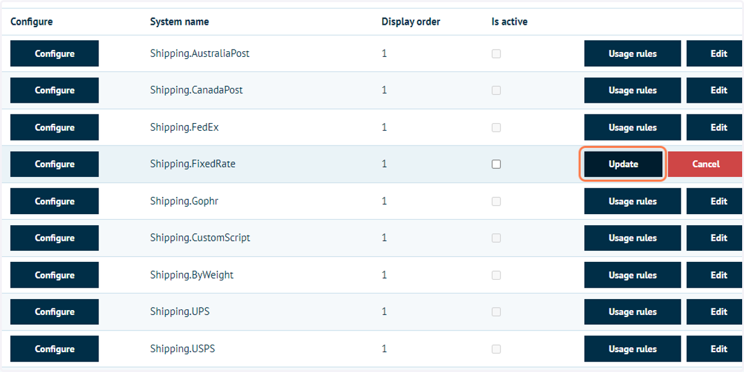Edit the Shipping.Gophr row
The height and width of the screenshot is (372, 744).
715,201
